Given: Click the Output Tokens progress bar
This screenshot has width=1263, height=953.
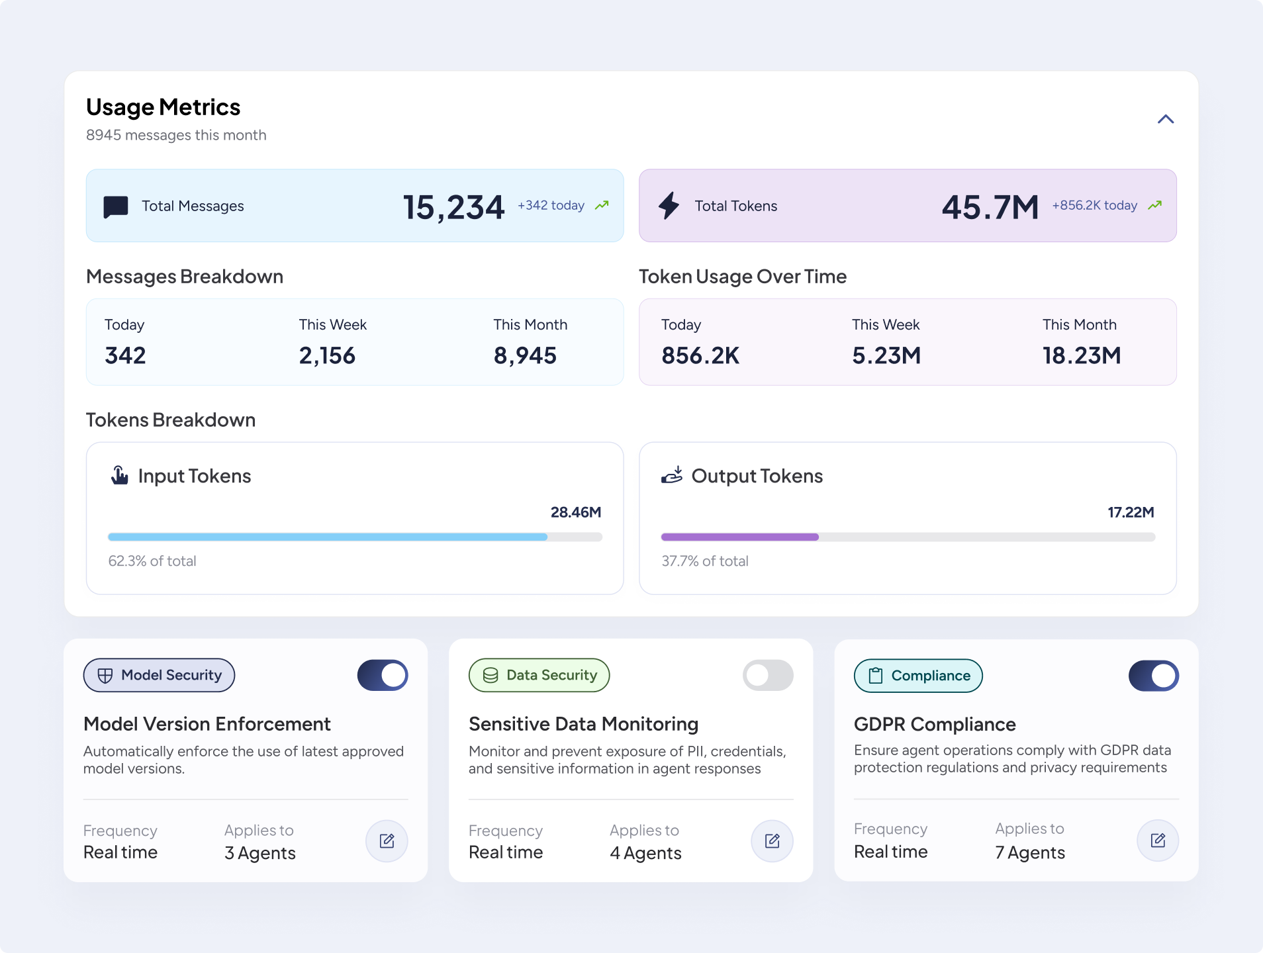Looking at the screenshot, I should pyautogui.click(x=908, y=537).
